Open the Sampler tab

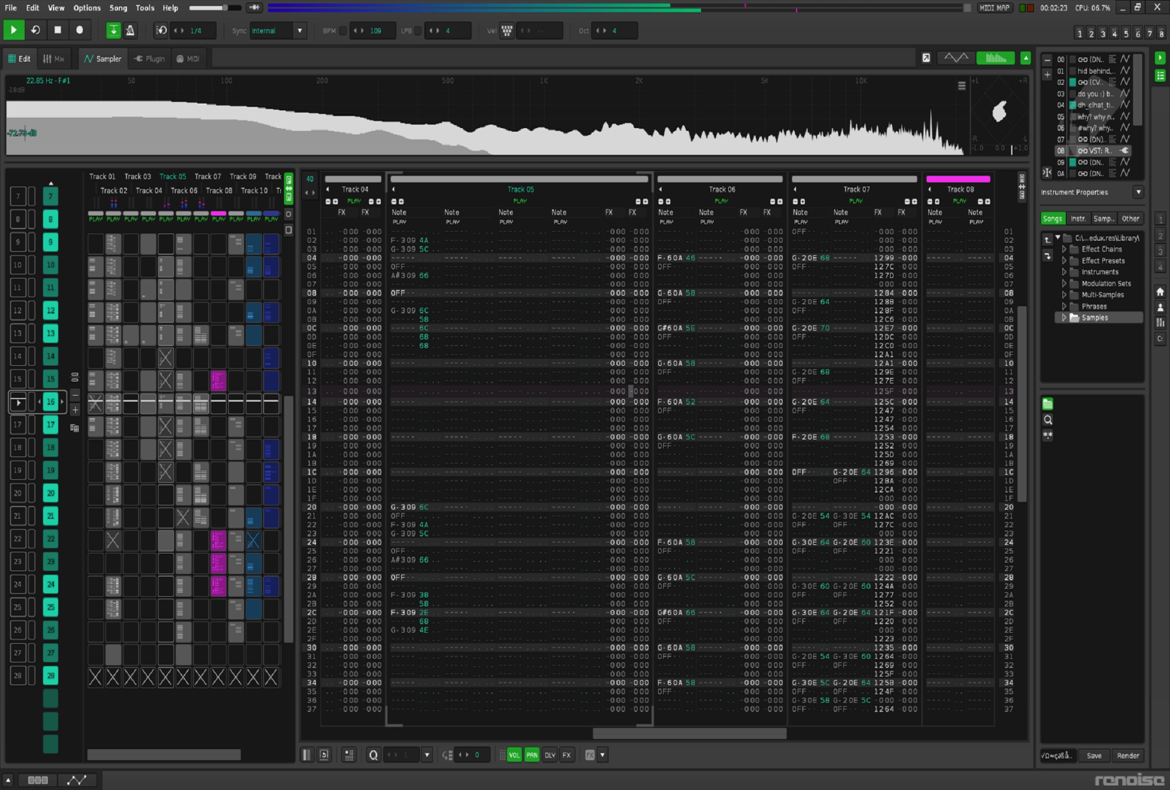click(103, 59)
